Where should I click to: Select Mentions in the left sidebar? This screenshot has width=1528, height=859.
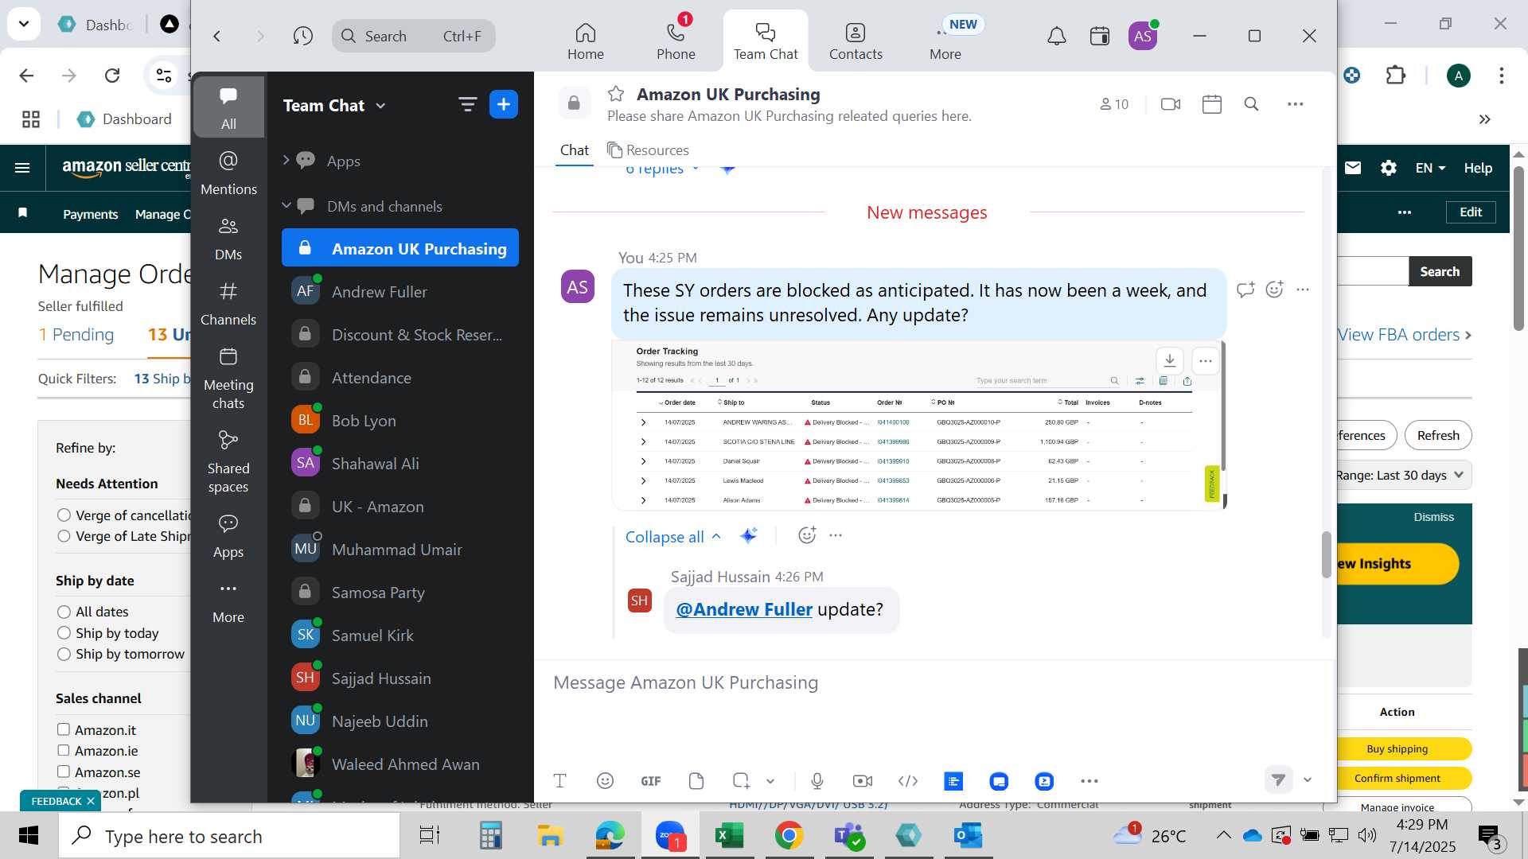[x=228, y=173]
